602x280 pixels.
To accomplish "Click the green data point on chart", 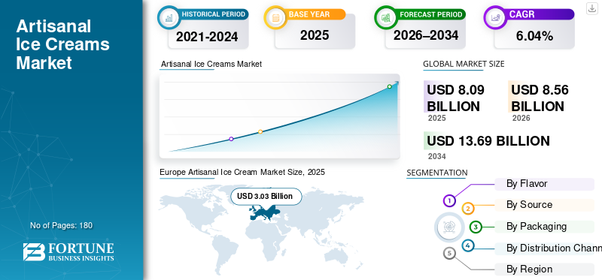I will pyautogui.click(x=389, y=86).
